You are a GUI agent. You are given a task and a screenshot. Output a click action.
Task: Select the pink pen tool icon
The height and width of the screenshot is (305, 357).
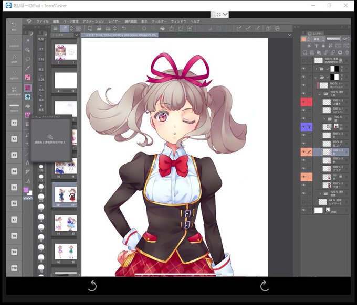pyautogui.click(x=27, y=77)
